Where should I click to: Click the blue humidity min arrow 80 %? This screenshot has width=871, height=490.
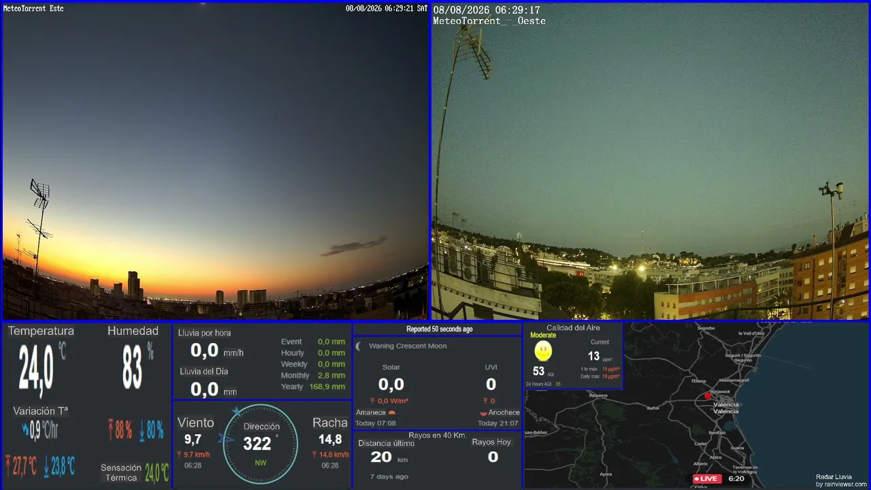[142, 429]
